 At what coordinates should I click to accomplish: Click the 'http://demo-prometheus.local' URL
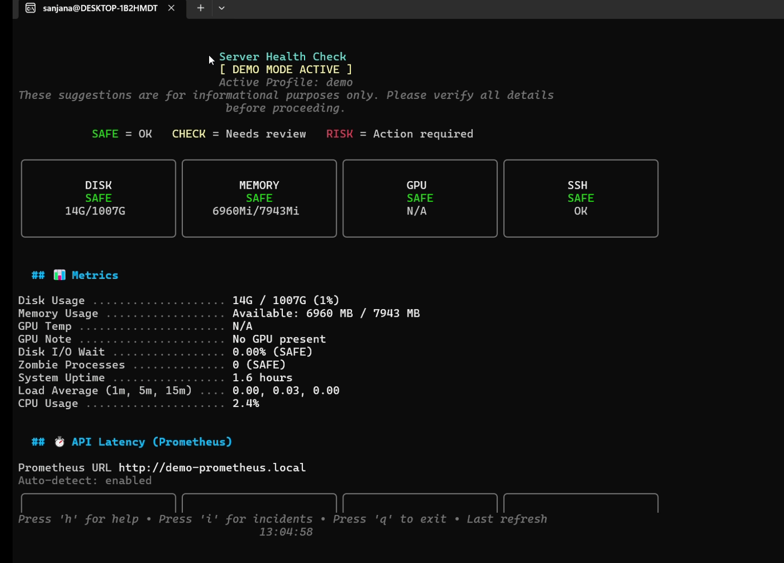(x=212, y=468)
